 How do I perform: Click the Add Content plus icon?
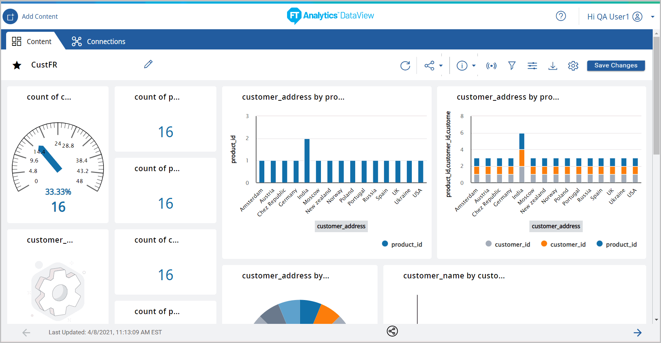click(10, 17)
